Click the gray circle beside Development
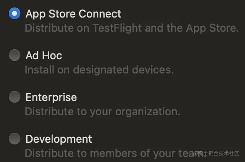The width and height of the screenshot is (245, 162). tap(15, 139)
